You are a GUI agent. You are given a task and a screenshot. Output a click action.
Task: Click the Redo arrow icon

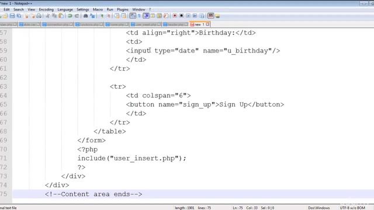(77, 16)
